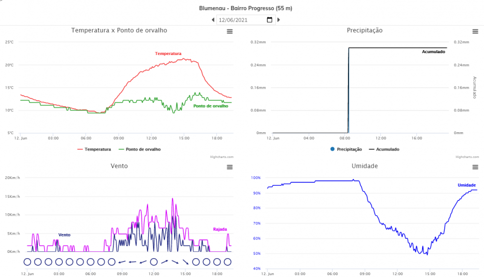Go to the previous day arrow
The image size is (484, 277).
coord(213,20)
